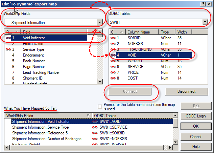Image resolution: width=214 pixels, height=153 pixels.
Task: Confirm with the OK button
Action: tap(196, 126)
